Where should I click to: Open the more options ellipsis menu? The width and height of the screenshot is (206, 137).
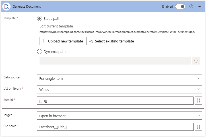pyautogui.click(x=199, y=6)
